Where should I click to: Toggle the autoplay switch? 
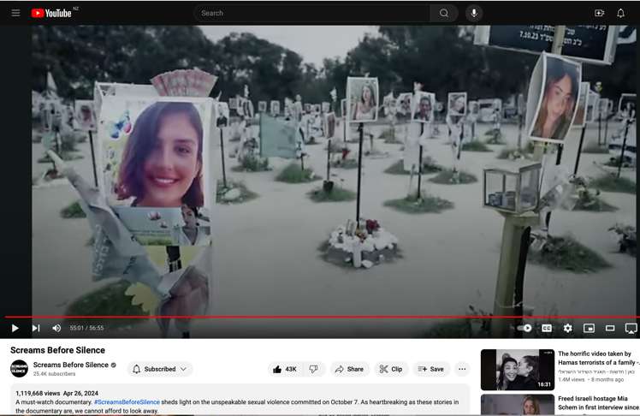(524, 328)
